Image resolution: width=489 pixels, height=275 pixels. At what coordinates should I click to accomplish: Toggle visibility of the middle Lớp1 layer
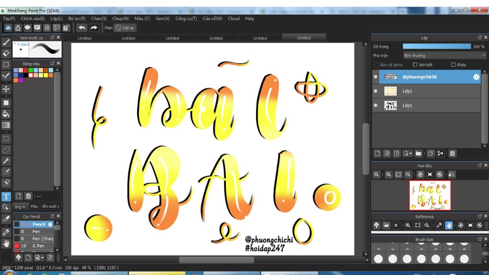pos(375,91)
